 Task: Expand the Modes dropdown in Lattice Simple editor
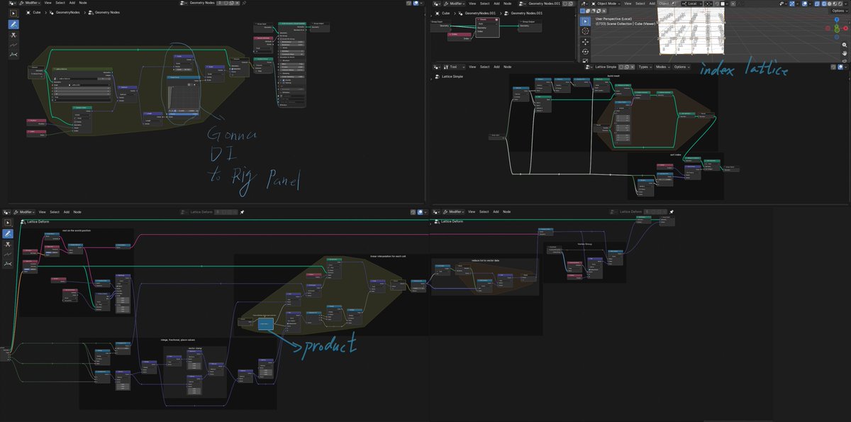(662, 67)
